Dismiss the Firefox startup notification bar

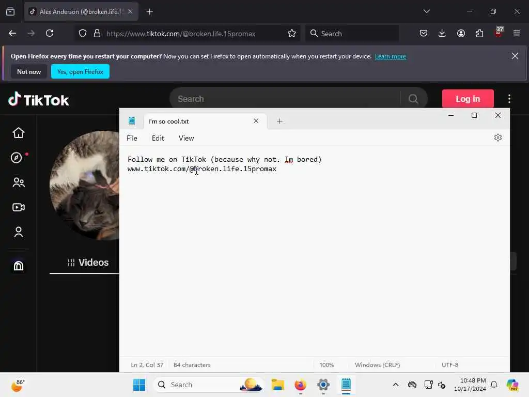click(515, 56)
